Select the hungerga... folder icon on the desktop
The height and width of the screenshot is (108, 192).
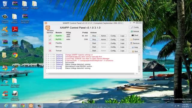coord(34,5)
